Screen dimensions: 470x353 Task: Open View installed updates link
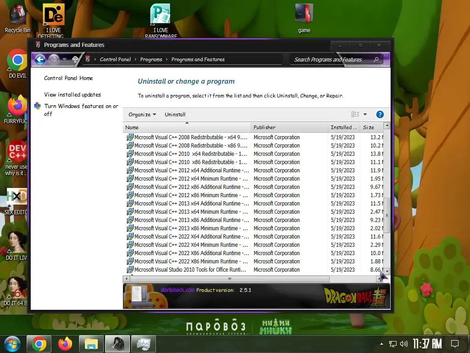point(73,95)
